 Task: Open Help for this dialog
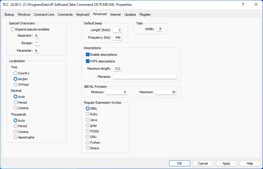[250, 163]
